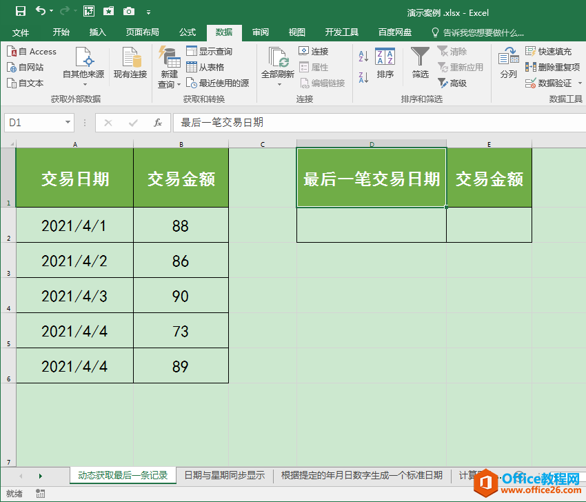Image resolution: width=586 pixels, height=502 pixels.
Task: Click Remove Duplicates (删除重复项) button
Action: tap(552, 67)
